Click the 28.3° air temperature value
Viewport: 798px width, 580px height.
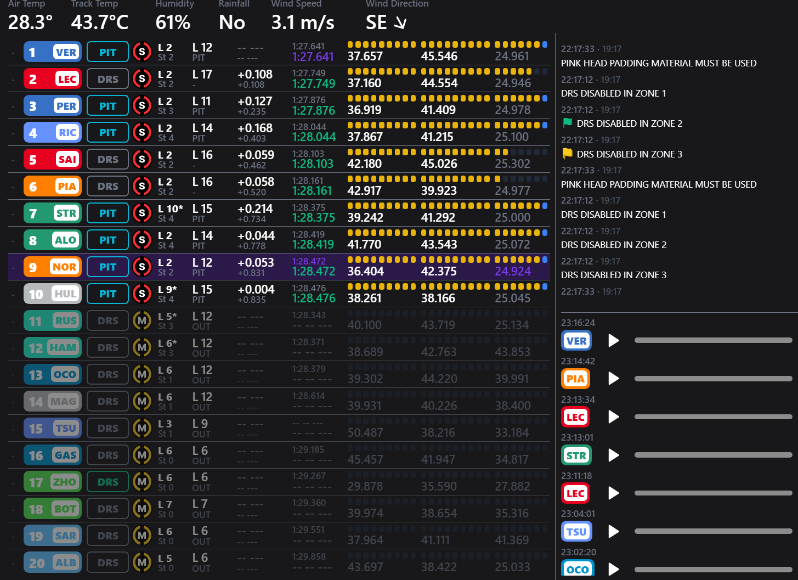pyautogui.click(x=31, y=22)
